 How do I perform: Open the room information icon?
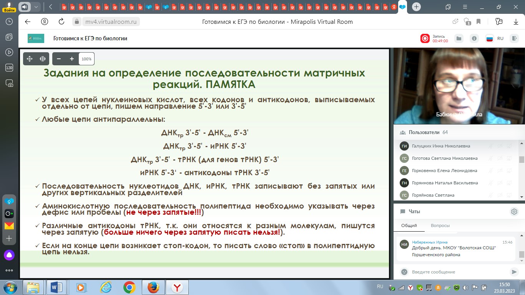pyautogui.click(x=474, y=38)
